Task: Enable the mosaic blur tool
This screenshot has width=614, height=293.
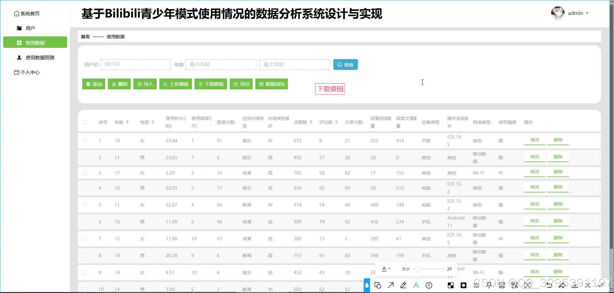Action: (x=451, y=285)
